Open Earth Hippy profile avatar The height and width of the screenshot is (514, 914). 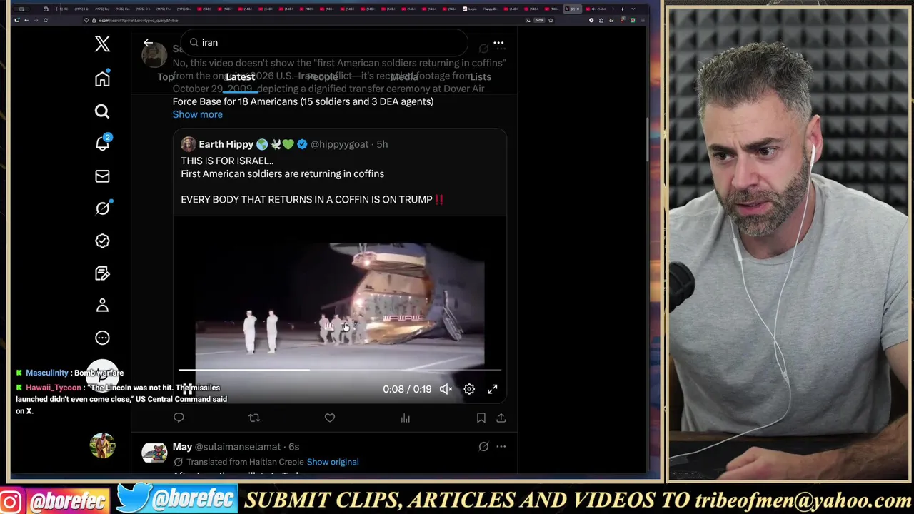point(189,144)
